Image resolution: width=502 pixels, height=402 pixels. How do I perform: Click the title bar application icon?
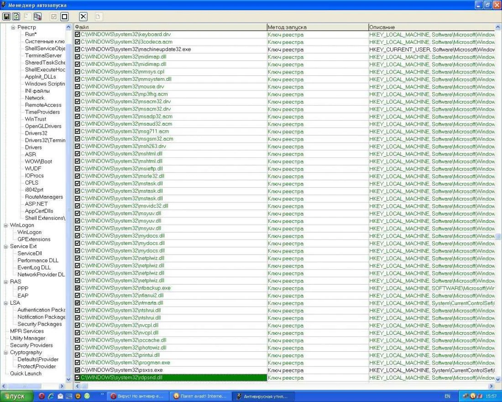[4, 5]
